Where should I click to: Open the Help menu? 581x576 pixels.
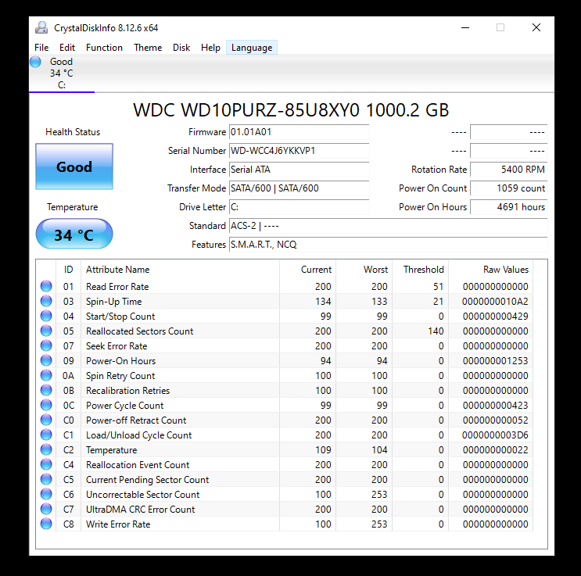point(210,48)
